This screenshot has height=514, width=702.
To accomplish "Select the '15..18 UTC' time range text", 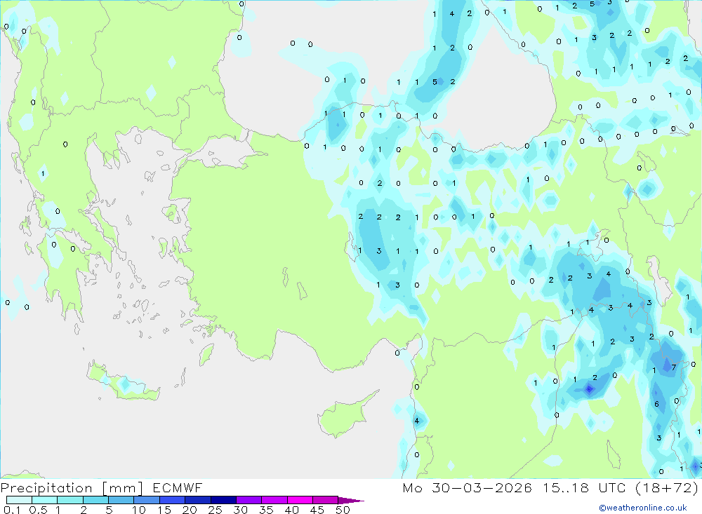I will (585, 487).
